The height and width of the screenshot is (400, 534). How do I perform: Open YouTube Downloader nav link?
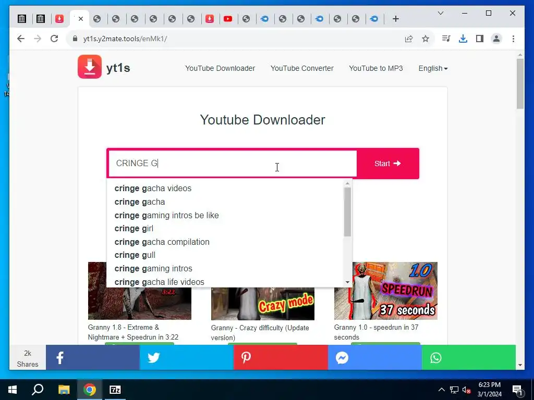pyautogui.click(x=220, y=68)
